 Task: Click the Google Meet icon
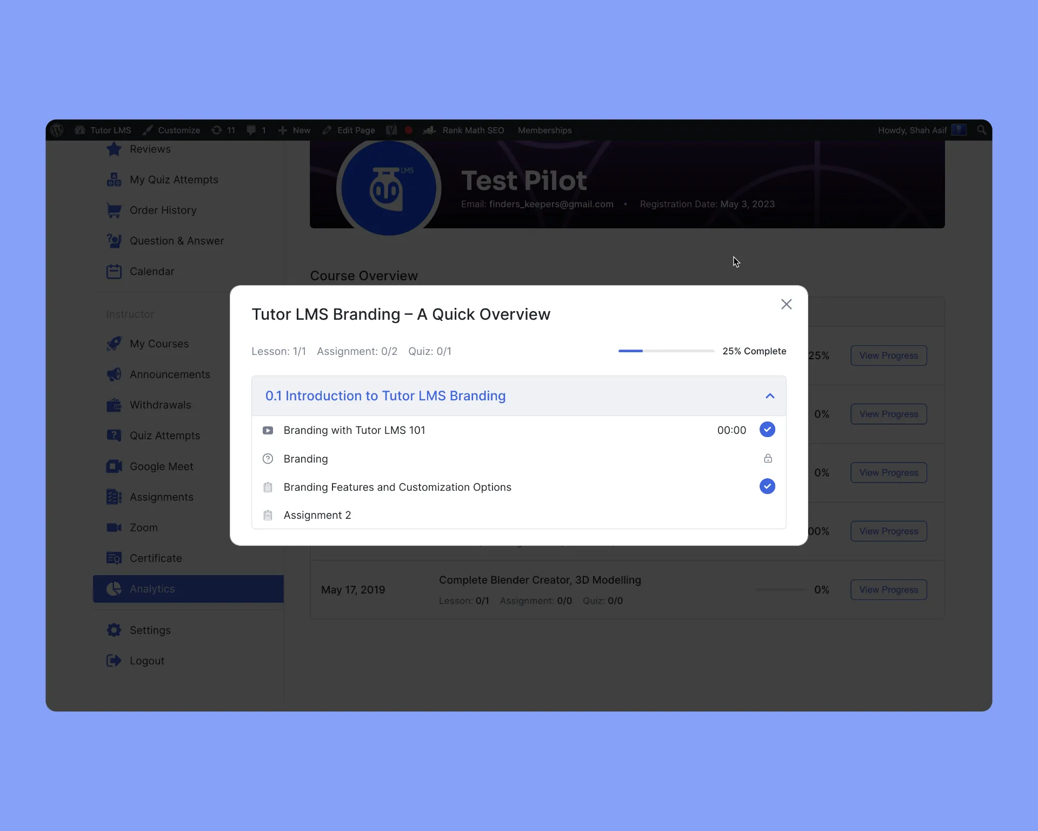114,465
